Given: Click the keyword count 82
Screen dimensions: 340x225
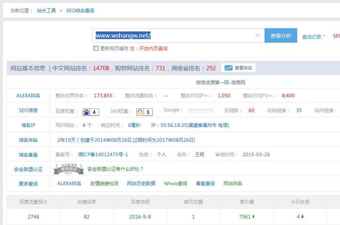Looking at the screenshot, I should (x=87, y=217).
